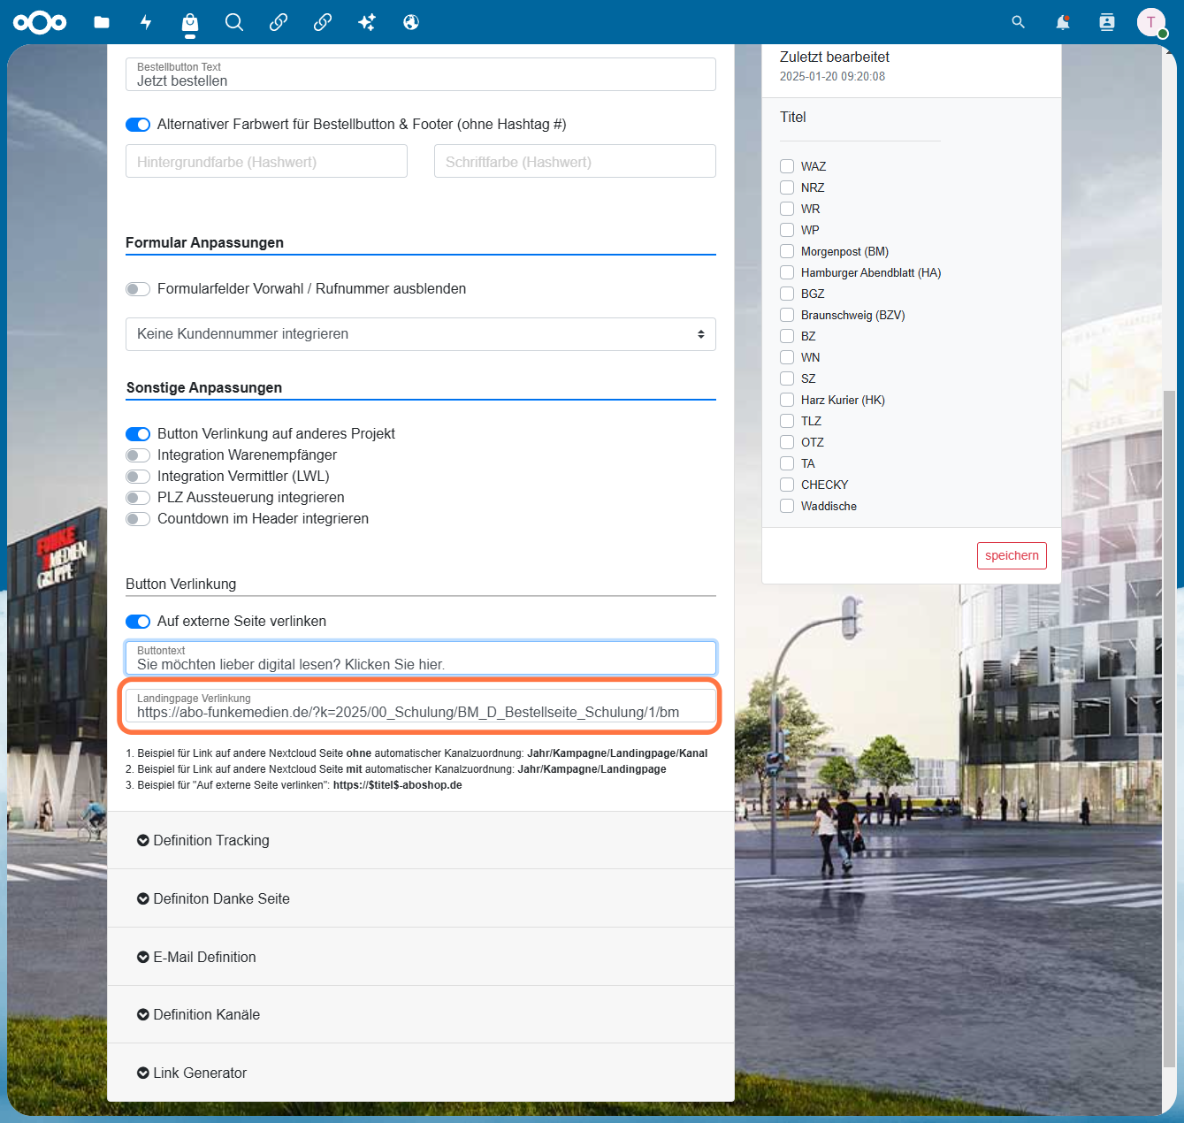Switch on Countdown im Header integrieren

click(138, 519)
